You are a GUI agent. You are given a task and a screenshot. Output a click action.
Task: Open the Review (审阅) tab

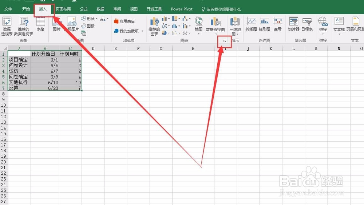click(117, 9)
